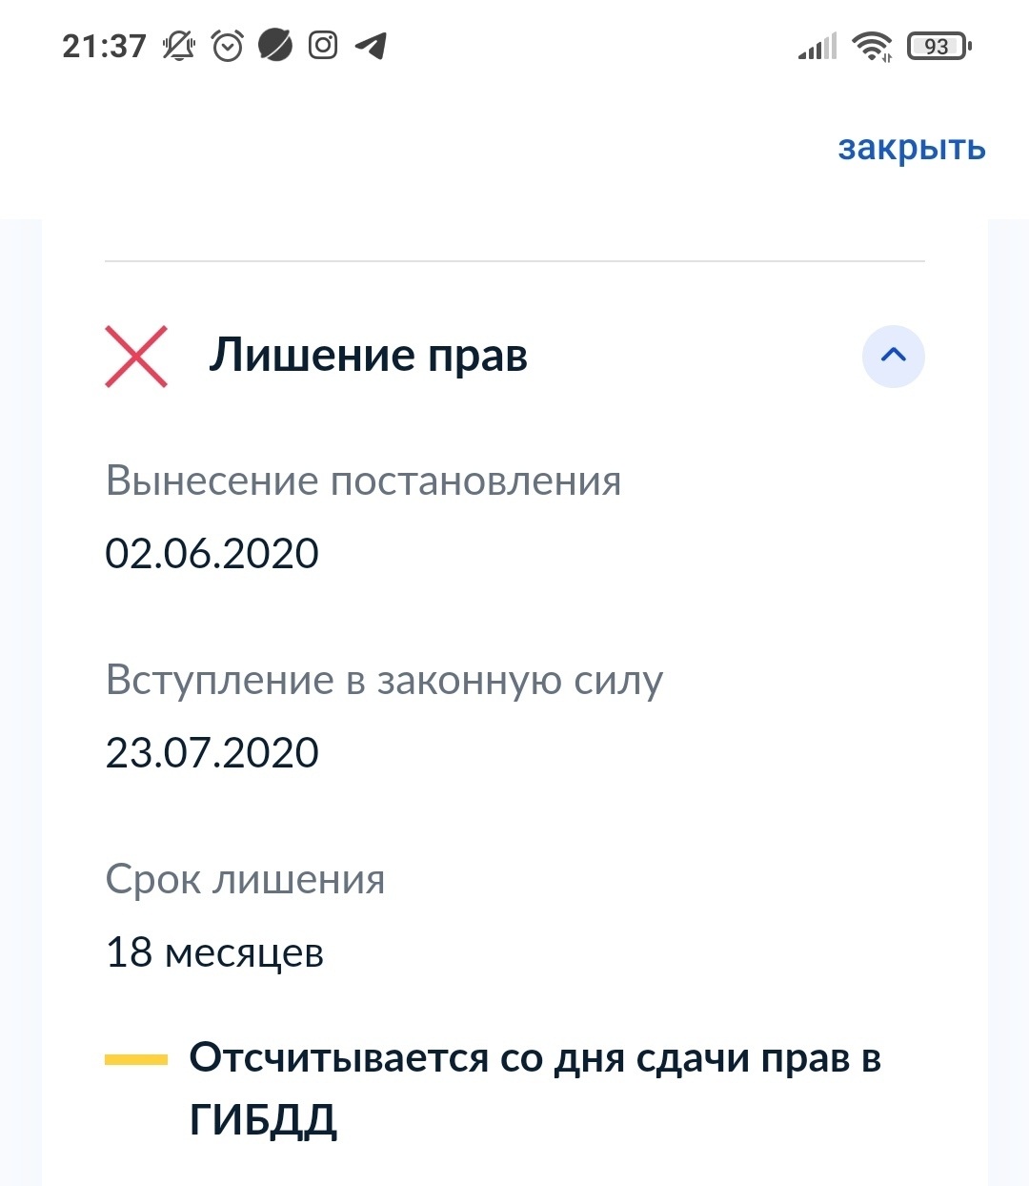The image size is (1029, 1186).
Task: Tap the 18 месяцев value
Action: (x=214, y=952)
